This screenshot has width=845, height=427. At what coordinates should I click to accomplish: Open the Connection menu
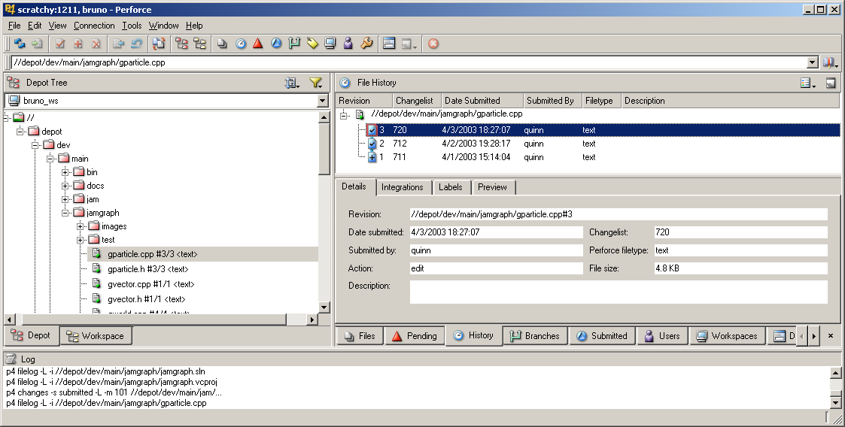coord(94,26)
